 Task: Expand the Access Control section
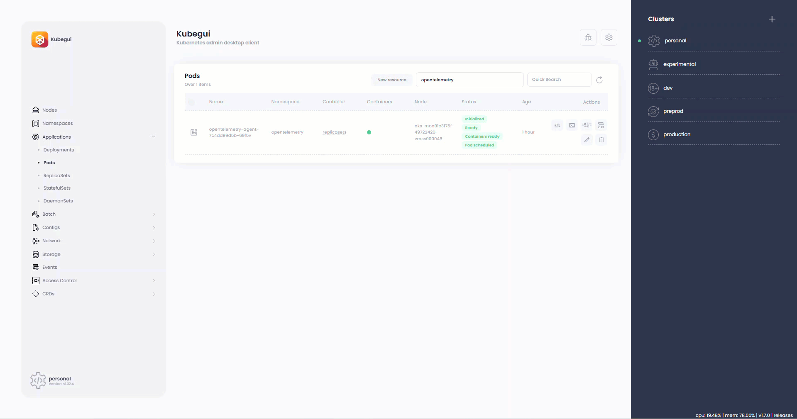(x=154, y=281)
